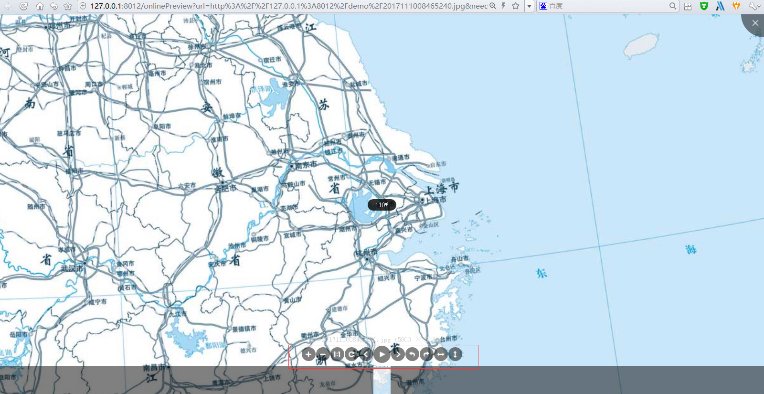
Task: Open the Baidu search engine selector
Action: point(543,6)
